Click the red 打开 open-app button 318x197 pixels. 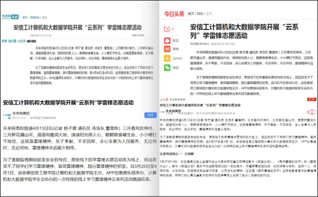point(311,99)
